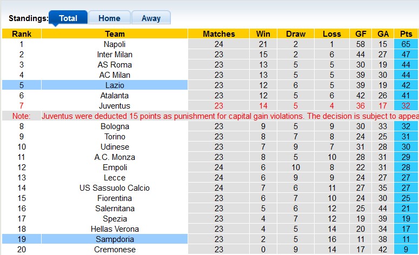Screen dimensions: 419x255
Task: Select the Away standings tab
Action: (151, 18)
